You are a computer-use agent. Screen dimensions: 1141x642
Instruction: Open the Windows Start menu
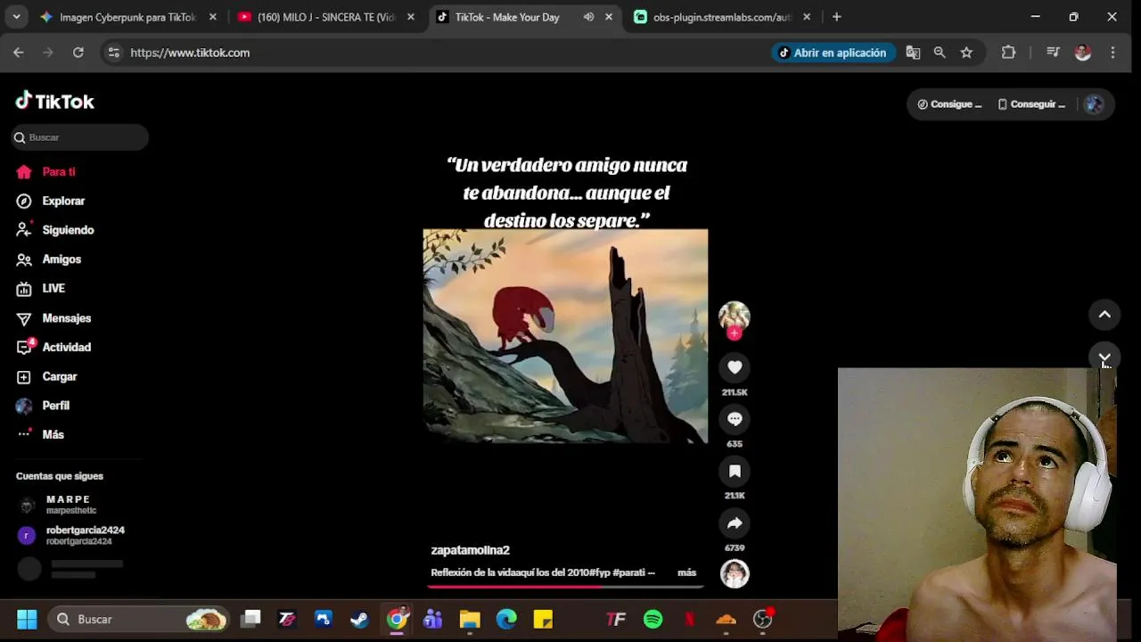click(x=27, y=619)
